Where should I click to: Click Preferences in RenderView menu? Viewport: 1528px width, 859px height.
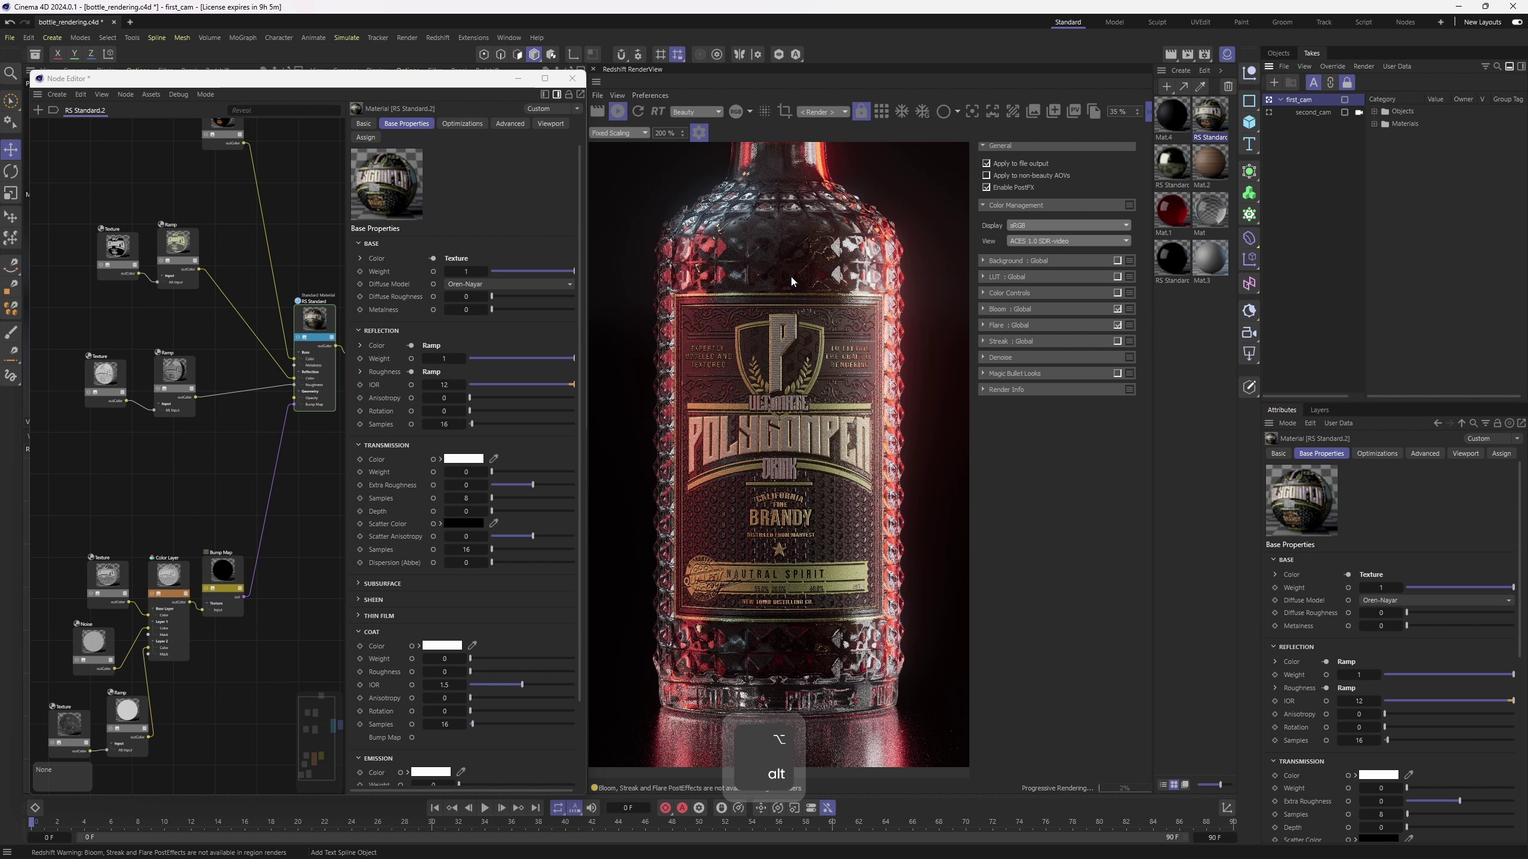point(650,95)
